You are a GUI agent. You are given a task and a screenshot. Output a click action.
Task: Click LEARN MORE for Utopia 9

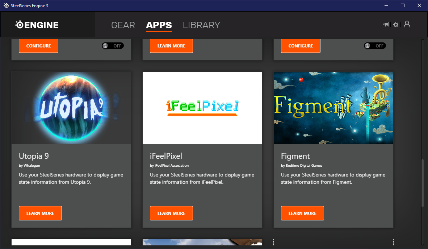point(41,213)
